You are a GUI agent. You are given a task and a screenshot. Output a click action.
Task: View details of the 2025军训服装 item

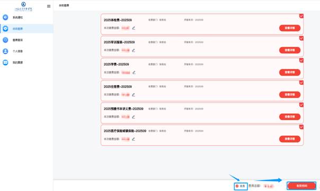290,50
